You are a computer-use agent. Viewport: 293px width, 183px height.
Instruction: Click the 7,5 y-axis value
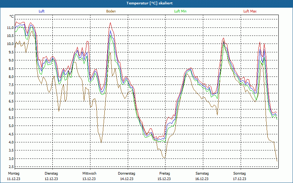pyautogui.click(x=11, y=85)
